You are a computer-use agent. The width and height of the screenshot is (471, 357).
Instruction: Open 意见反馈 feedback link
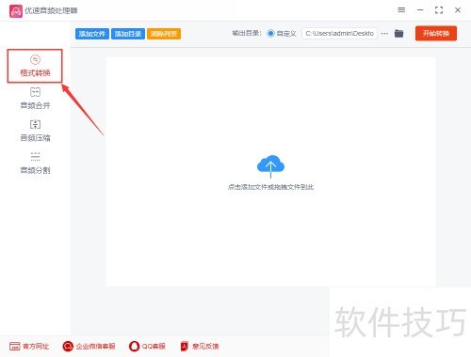click(x=200, y=346)
